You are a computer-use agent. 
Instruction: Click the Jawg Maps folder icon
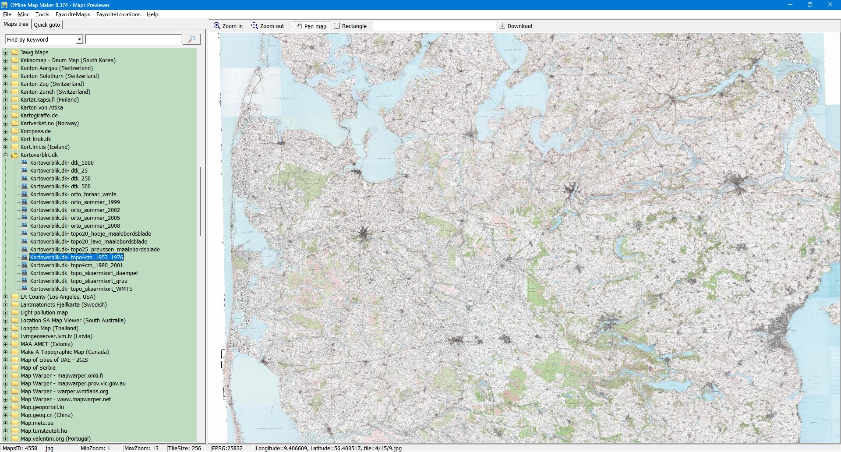(x=15, y=53)
